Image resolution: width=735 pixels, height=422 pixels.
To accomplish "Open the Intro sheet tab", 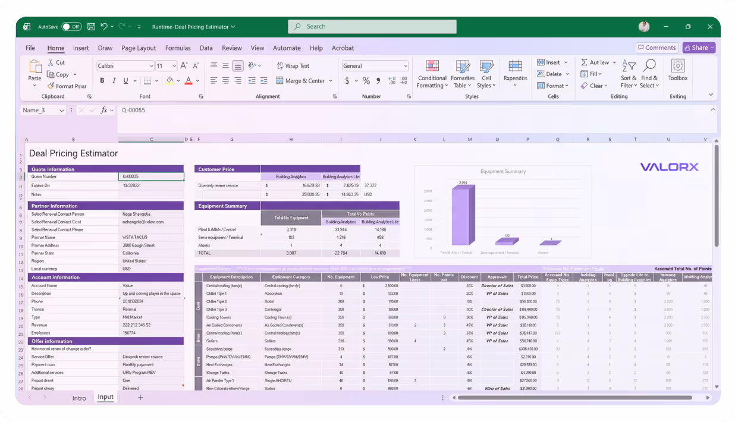I will [79, 398].
